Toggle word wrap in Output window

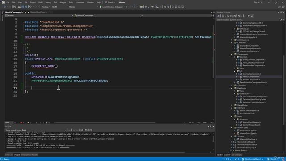pyautogui.click(x=86, y=130)
